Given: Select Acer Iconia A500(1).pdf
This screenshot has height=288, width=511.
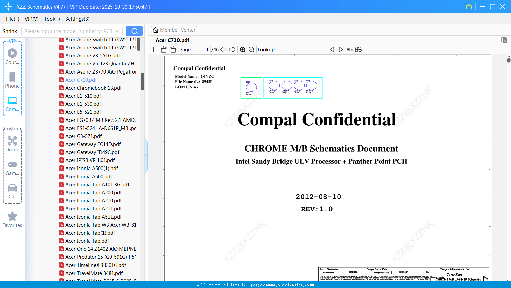Looking at the screenshot, I should click(x=92, y=169).
